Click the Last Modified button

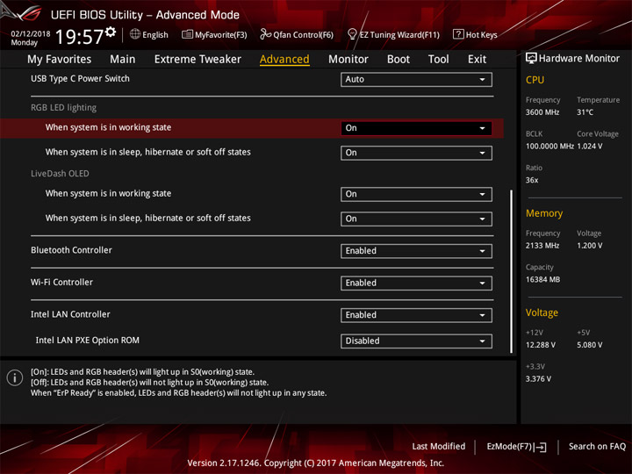click(x=439, y=447)
